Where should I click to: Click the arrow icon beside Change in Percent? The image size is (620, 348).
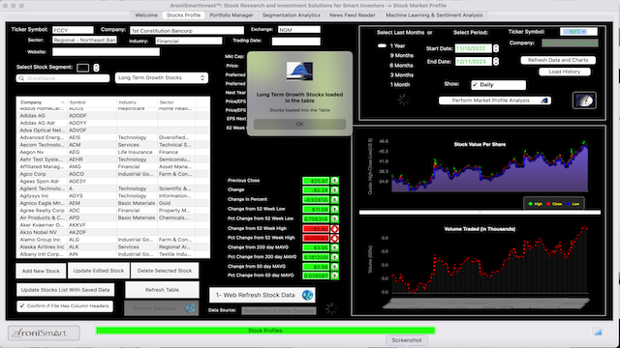[x=334, y=200]
